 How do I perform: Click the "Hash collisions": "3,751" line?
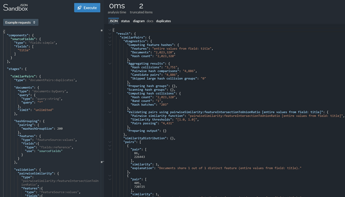(x=154, y=67)
